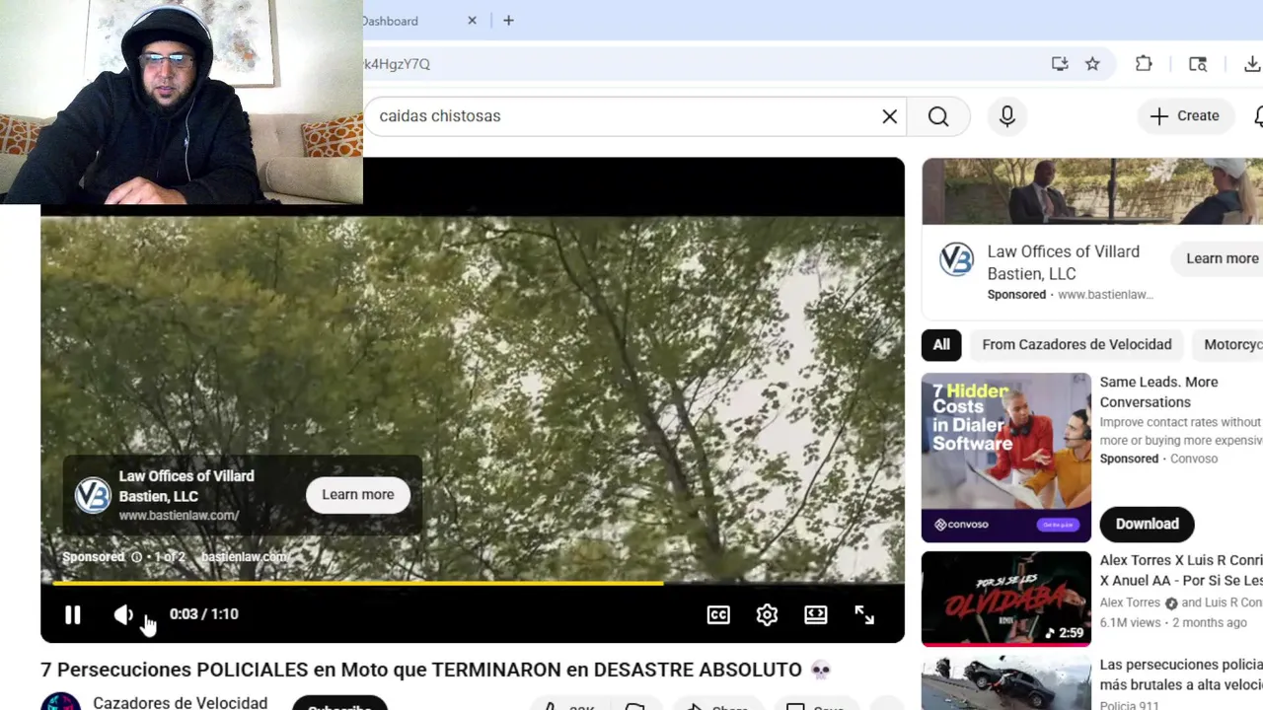Click the bastienlaw.com link under Sponsored

coord(245,557)
